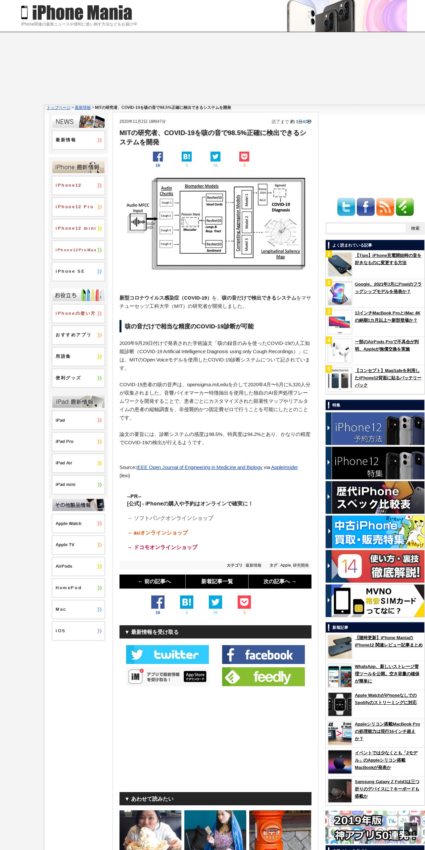Open the COVID-19 diagram image
425x850 pixels.
pyautogui.click(x=215, y=223)
